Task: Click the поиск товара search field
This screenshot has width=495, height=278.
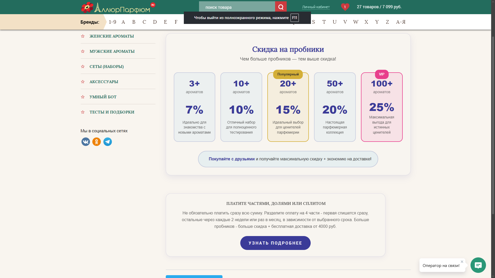Action: coord(237,7)
